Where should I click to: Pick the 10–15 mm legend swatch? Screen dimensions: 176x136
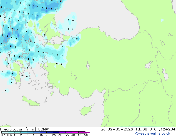click(x=37, y=132)
